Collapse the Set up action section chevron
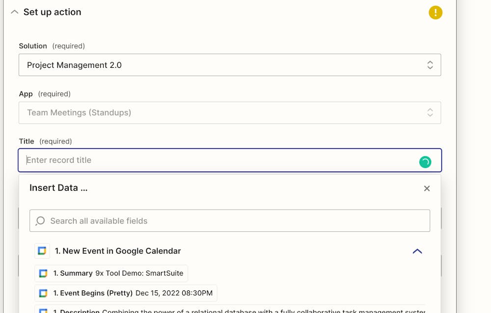Viewport: 491px width, 313px height. click(14, 12)
